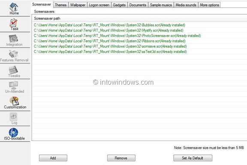Select the Ribbons.scr screensaver row

coord(139,41)
